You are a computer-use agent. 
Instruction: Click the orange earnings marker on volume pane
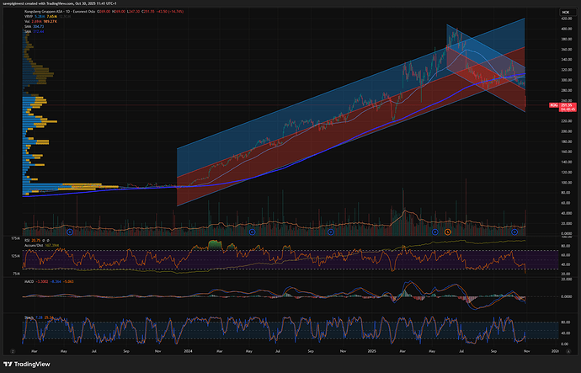pyautogui.click(x=448, y=231)
